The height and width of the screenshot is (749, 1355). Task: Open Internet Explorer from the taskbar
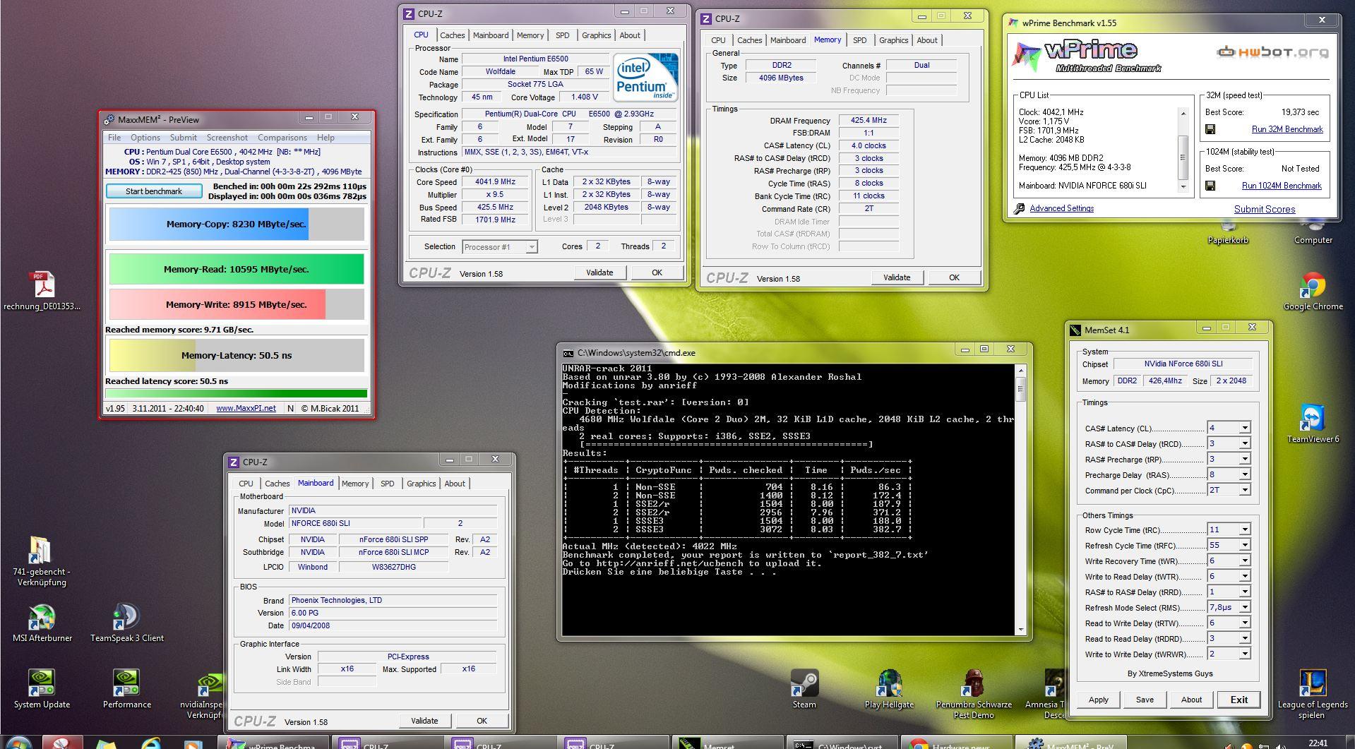[151, 743]
